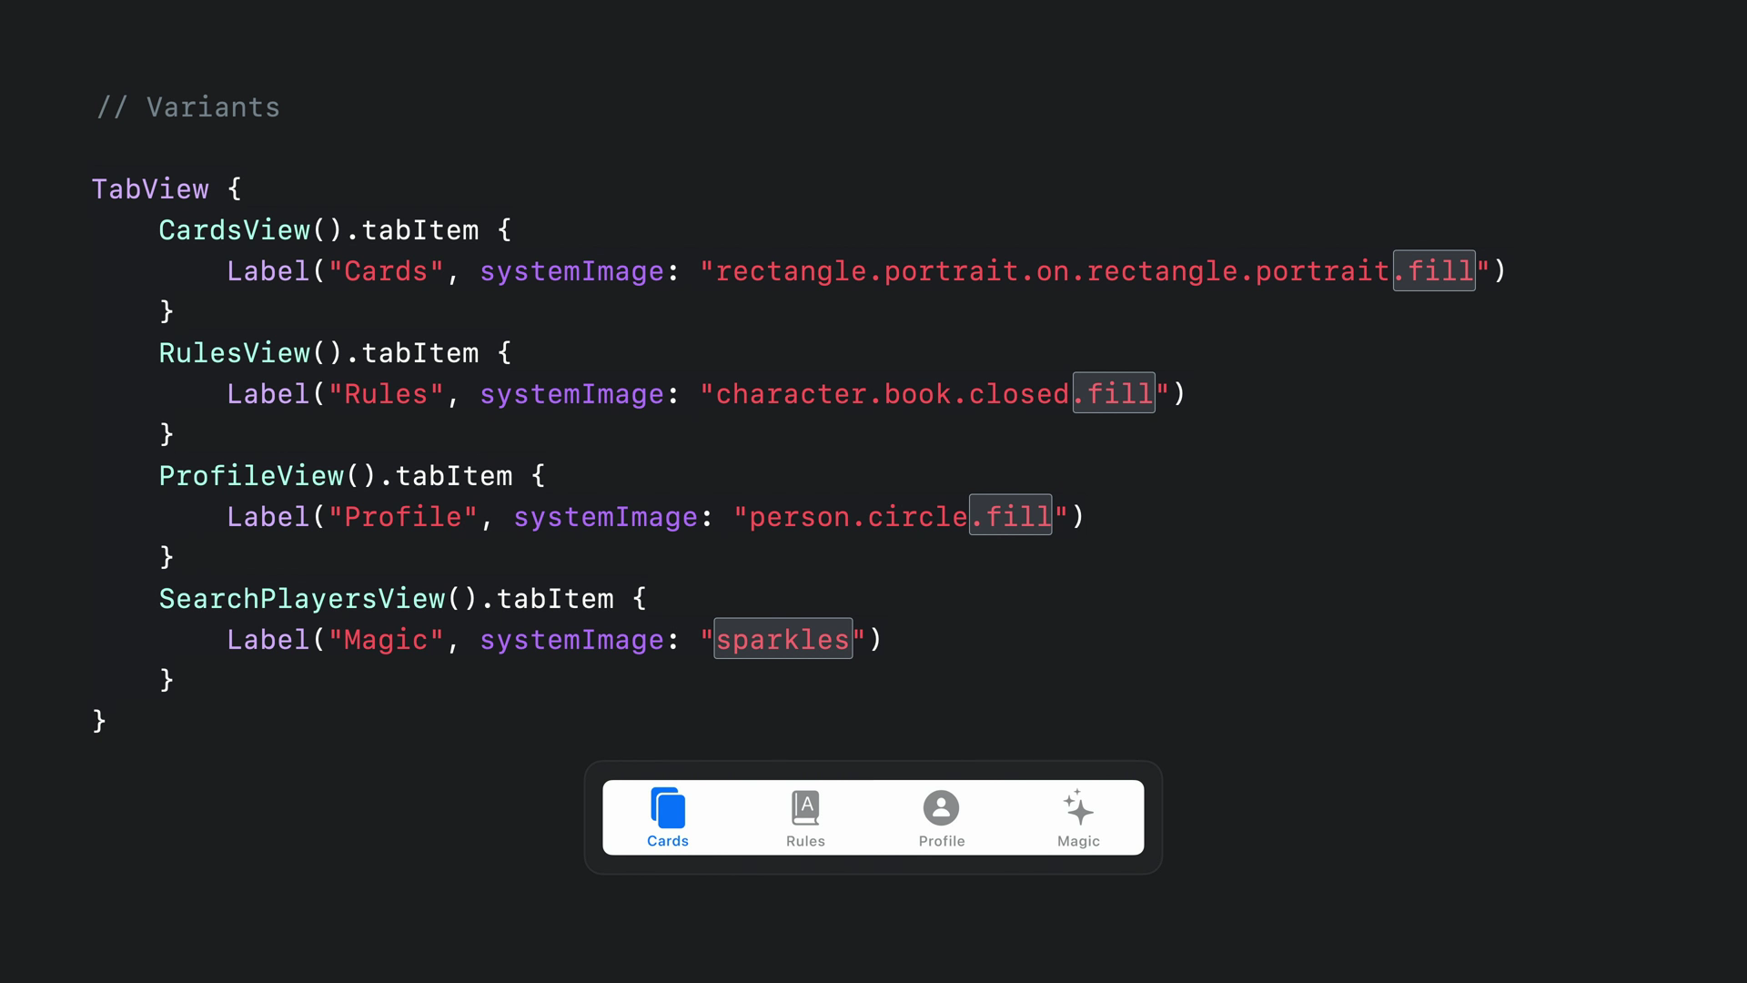The image size is (1747, 983).
Task: Tap the Rules book icon
Action: point(805,808)
